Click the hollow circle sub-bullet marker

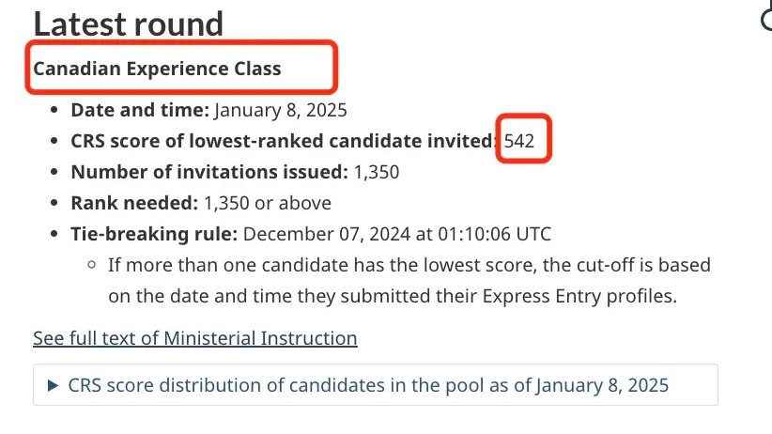pos(92,265)
